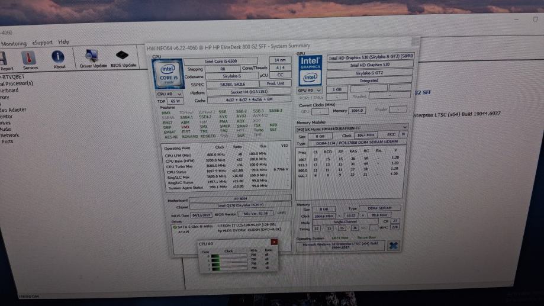
Task: Click the operating system Windows 10 Enterprise field
Action: pyautogui.click(x=340, y=245)
